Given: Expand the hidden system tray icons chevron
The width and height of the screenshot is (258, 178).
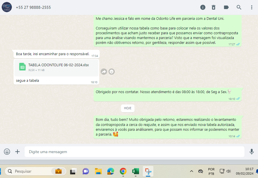Looking at the screenshot, I should (x=191, y=171).
